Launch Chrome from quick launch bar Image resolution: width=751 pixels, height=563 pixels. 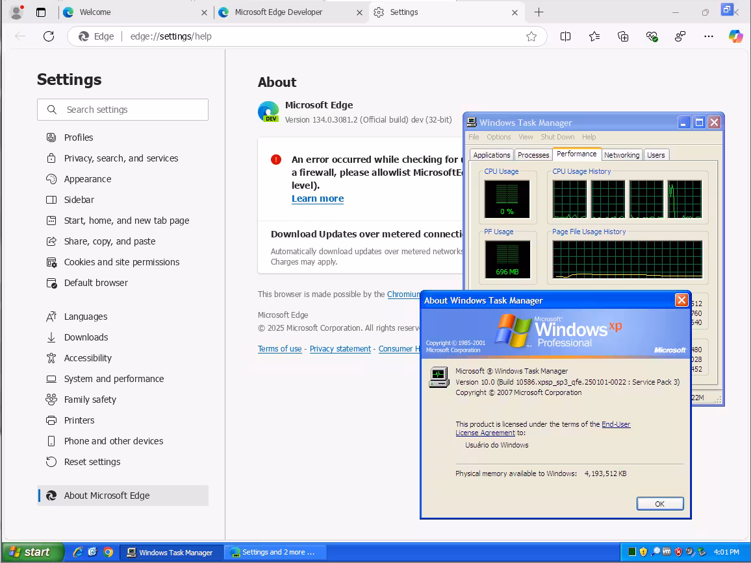[108, 553]
